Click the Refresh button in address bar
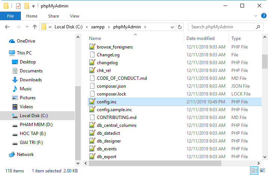This screenshot has width=268, height=175. (180, 27)
